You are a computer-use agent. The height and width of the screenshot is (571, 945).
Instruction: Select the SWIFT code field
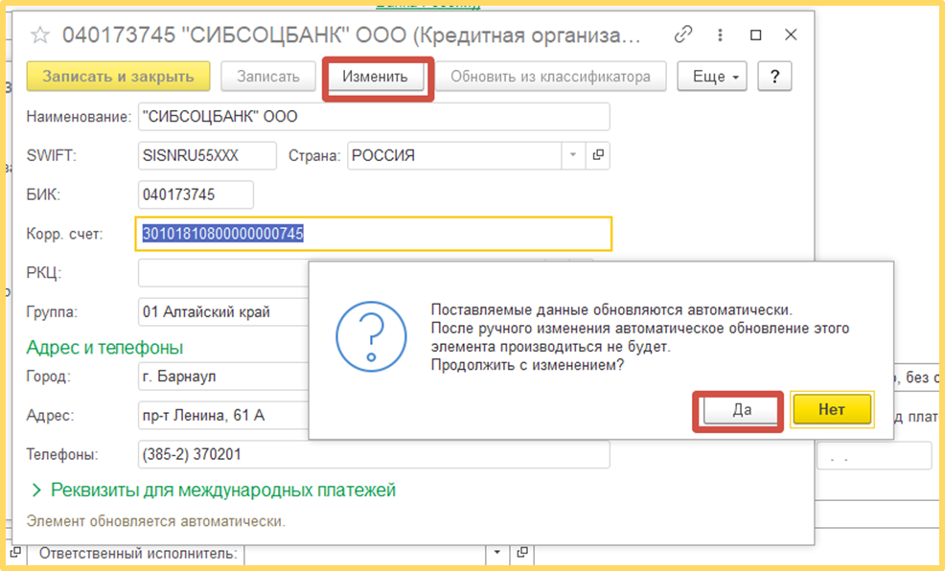pos(207,155)
